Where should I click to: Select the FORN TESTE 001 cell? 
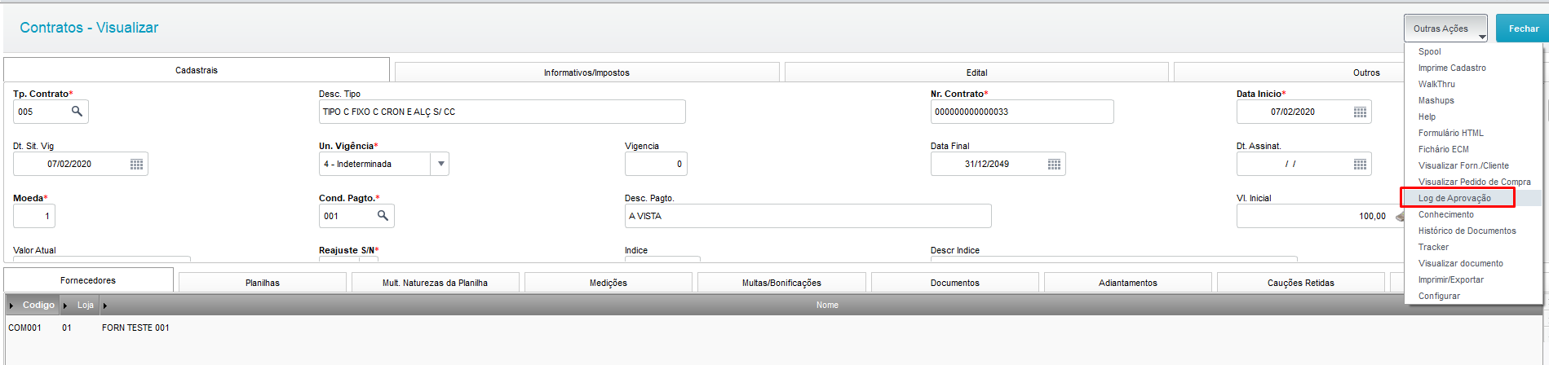tap(135, 328)
